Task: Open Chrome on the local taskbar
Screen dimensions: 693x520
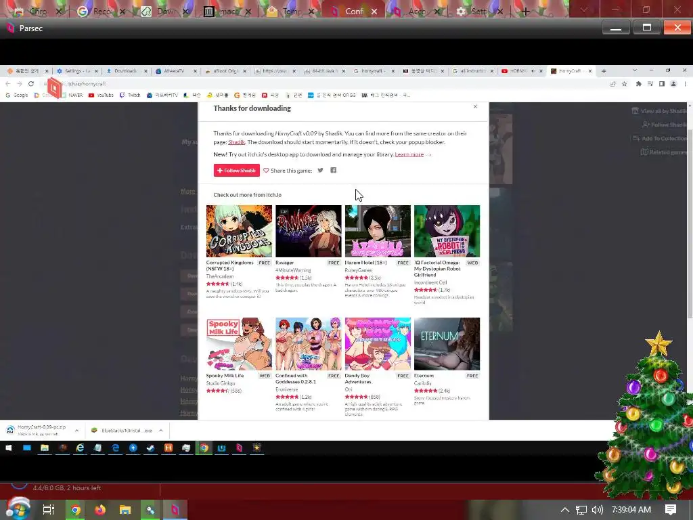Action: [x=76, y=510]
